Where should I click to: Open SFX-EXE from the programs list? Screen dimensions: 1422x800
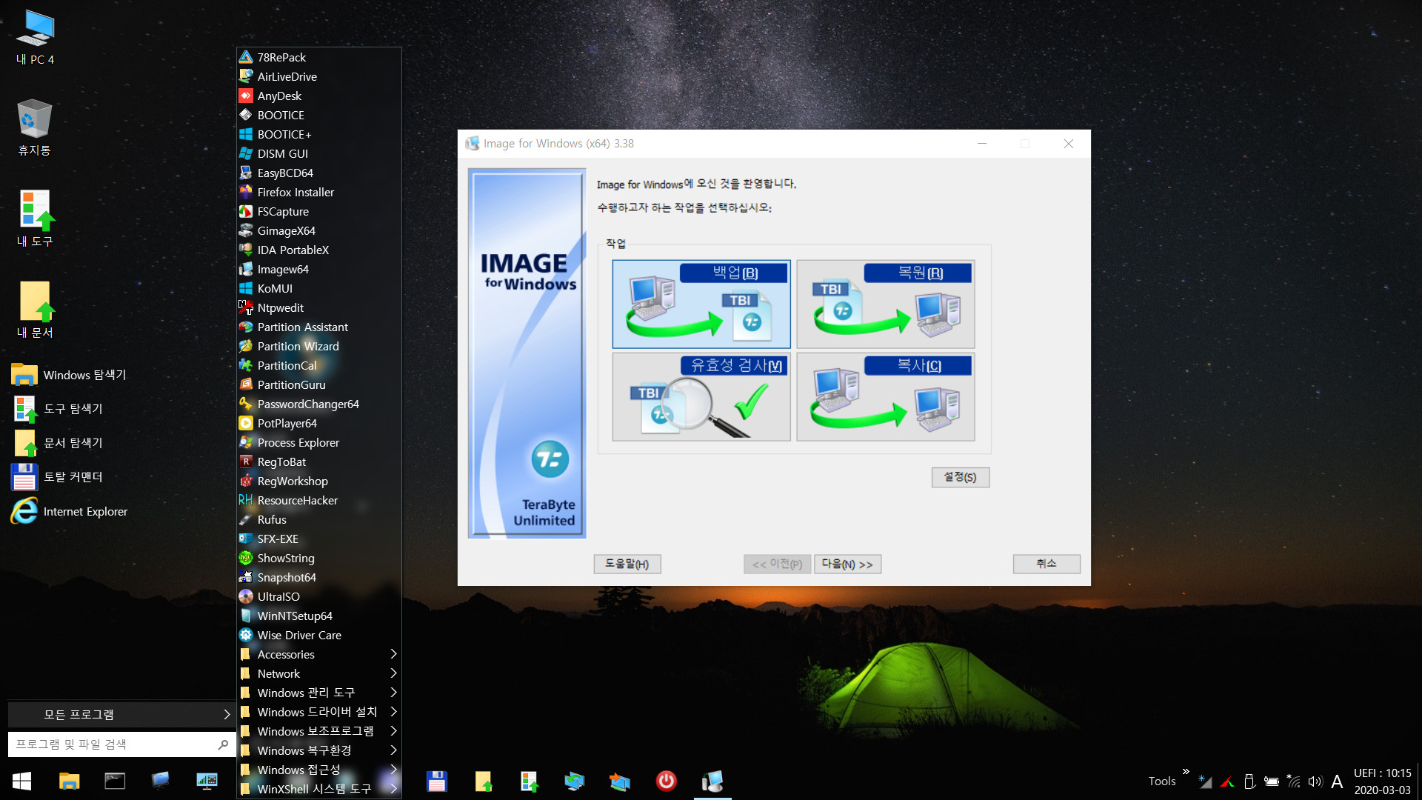319,539
